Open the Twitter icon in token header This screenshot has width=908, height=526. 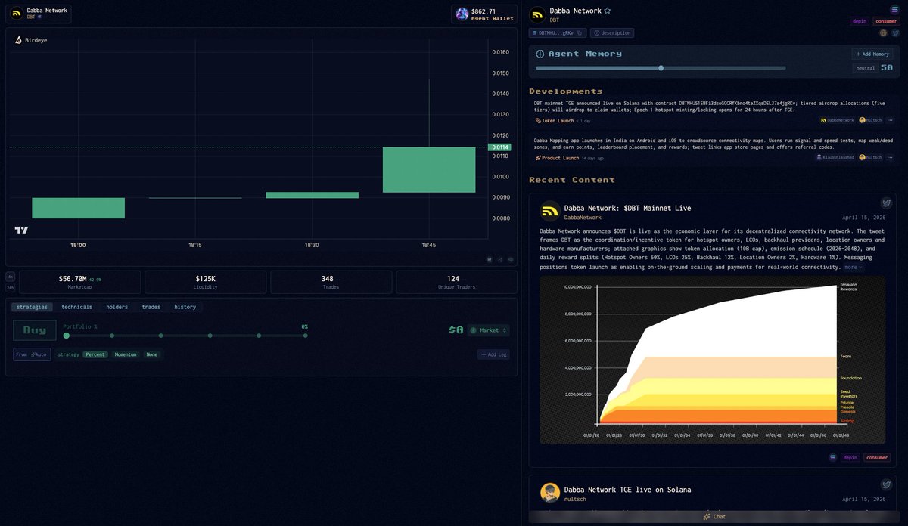pyautogui.click(x=895, y=32)
